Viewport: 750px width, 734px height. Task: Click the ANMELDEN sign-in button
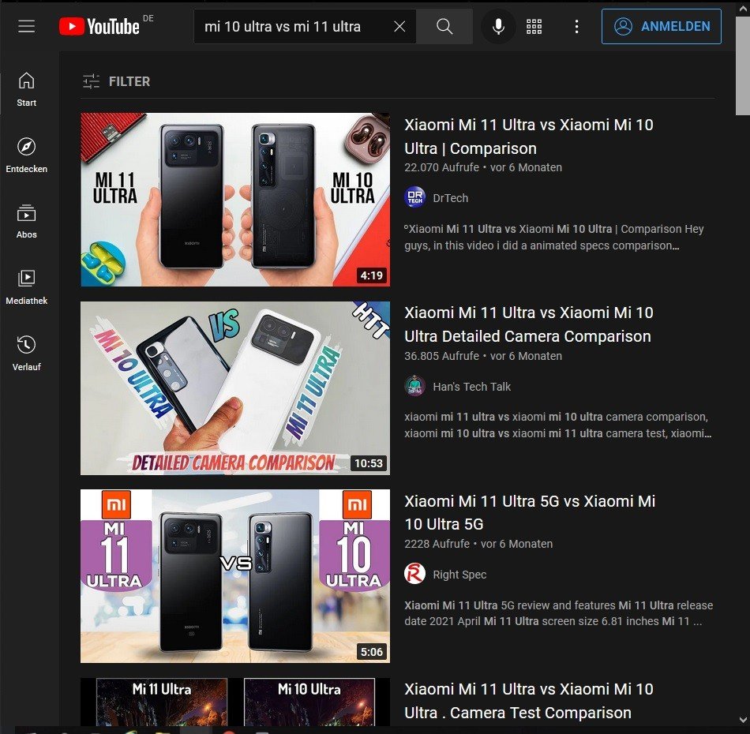click(x=661, y=26)
